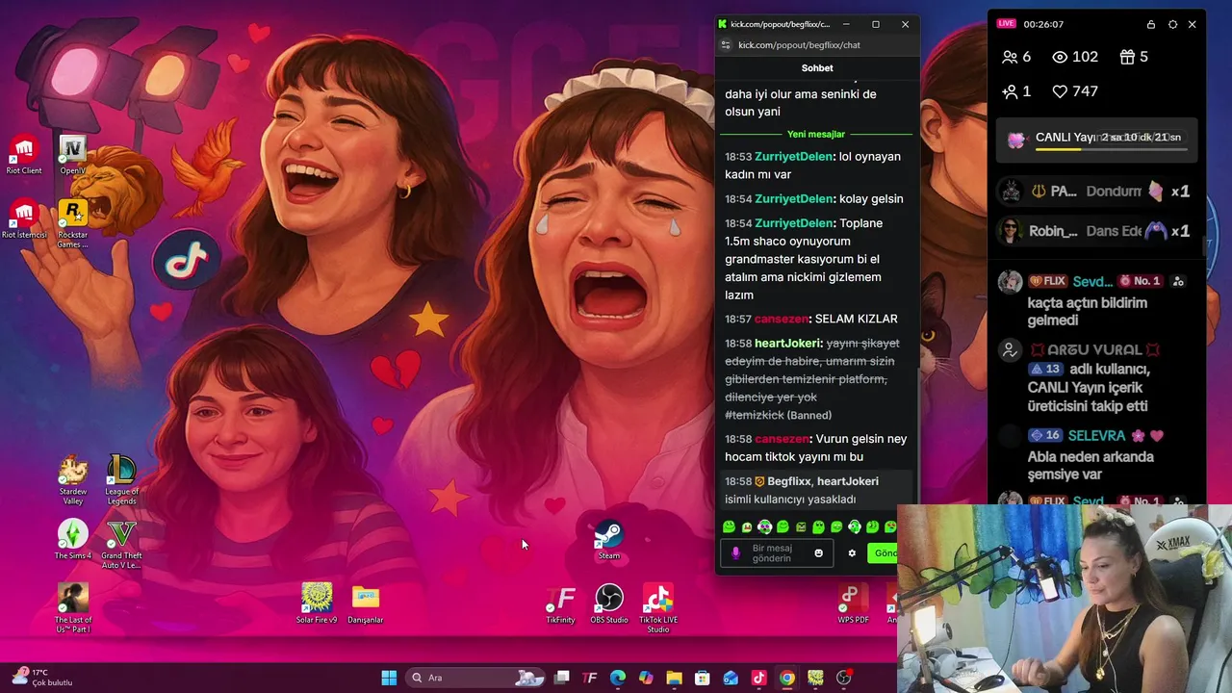Insert the first green smiling Kick emote
1232x693 pixels.
(x=729, y=526)
